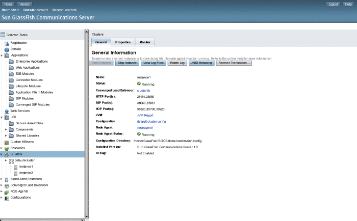Click the EJB Modules folder icon
The height and width of the screenshot is (221, 357).
[11, 74]
